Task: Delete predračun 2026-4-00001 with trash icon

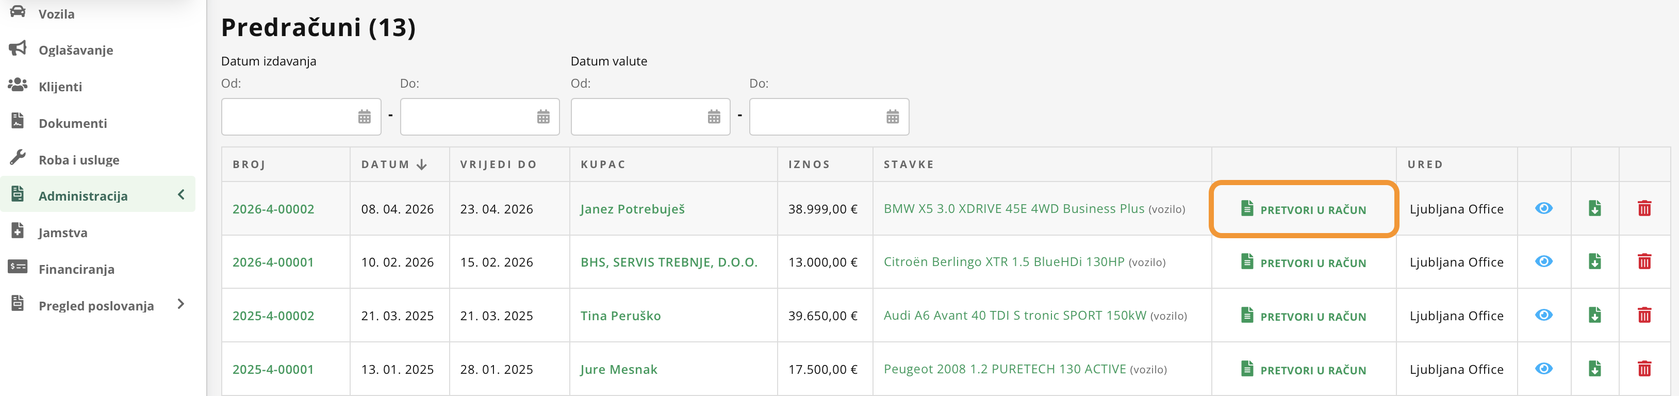Action: click(x=1644, y=262)
